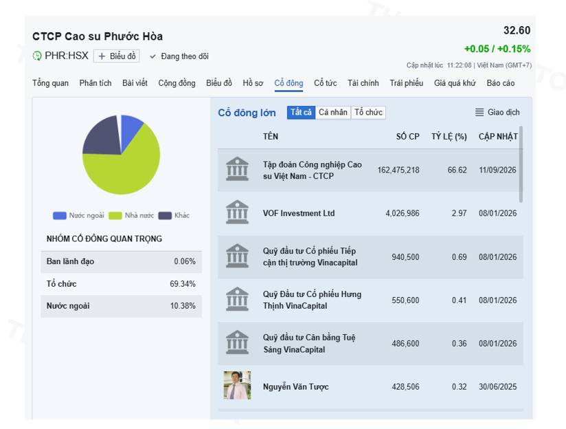Click the CẬP NHẬT column header

[x=498, y=137]
